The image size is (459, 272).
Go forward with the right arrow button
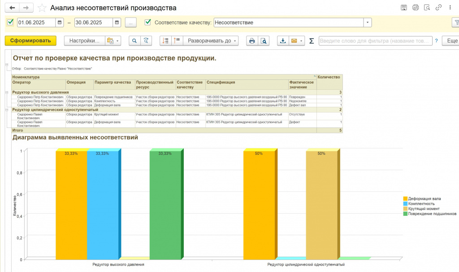tap(26, 8)
